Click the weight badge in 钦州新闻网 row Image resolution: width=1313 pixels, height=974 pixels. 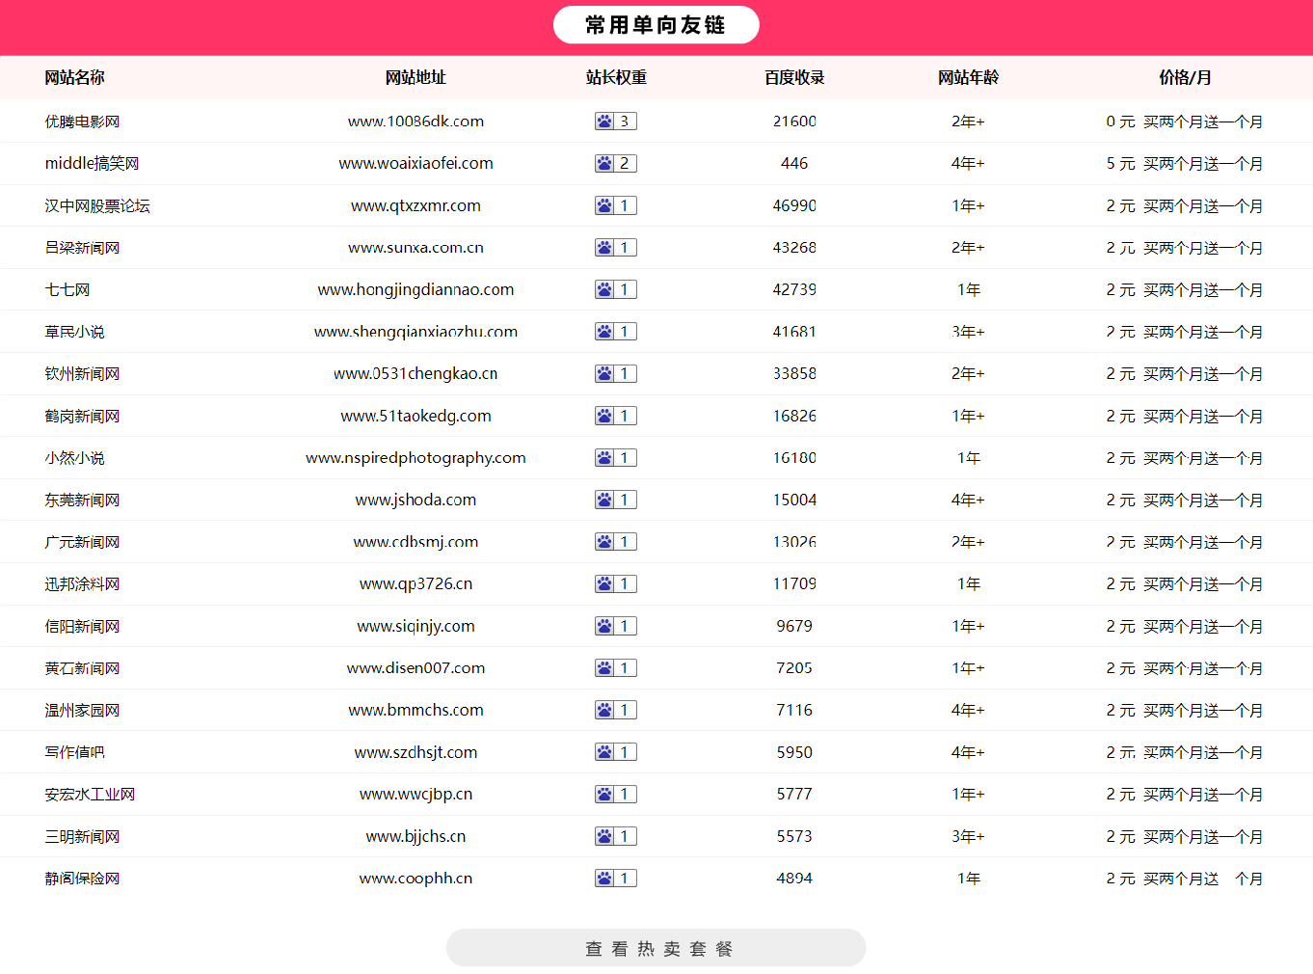(x=615, y=374)
